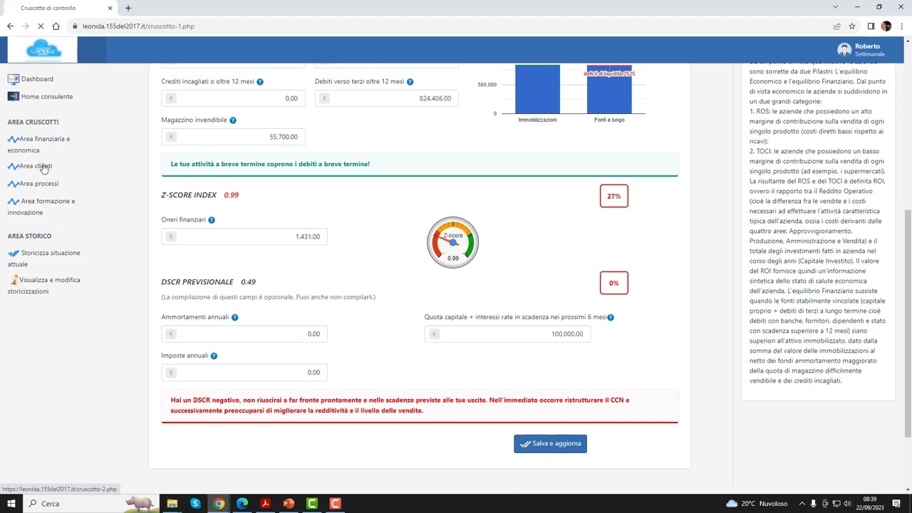Click help icon beside Oneri finanziari

pyautogui.click(x=212, y=220)
